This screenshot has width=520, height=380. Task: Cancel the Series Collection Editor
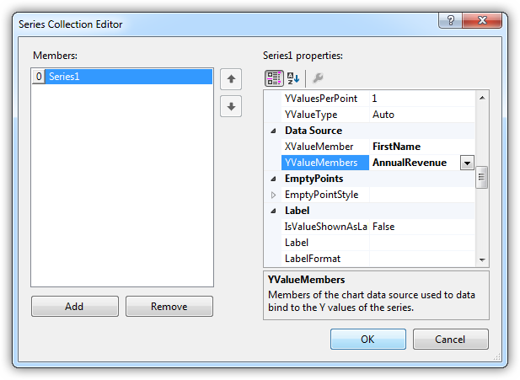[450, 339]
